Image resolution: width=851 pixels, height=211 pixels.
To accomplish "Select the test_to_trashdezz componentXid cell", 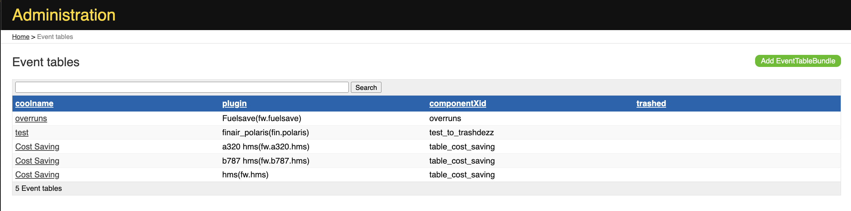I will point(461,132).
